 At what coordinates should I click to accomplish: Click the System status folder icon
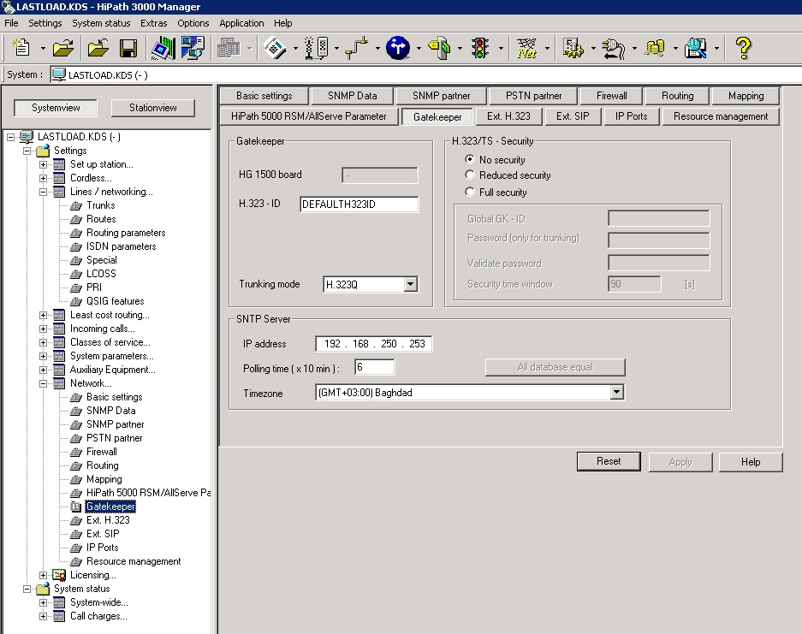tap(43, 589)
